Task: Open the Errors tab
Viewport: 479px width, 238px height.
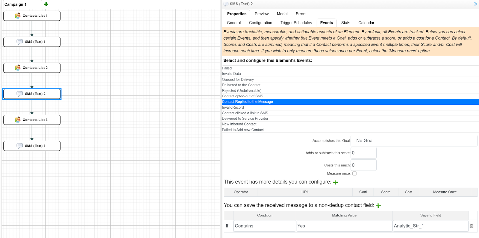Action: pos(301,14)
